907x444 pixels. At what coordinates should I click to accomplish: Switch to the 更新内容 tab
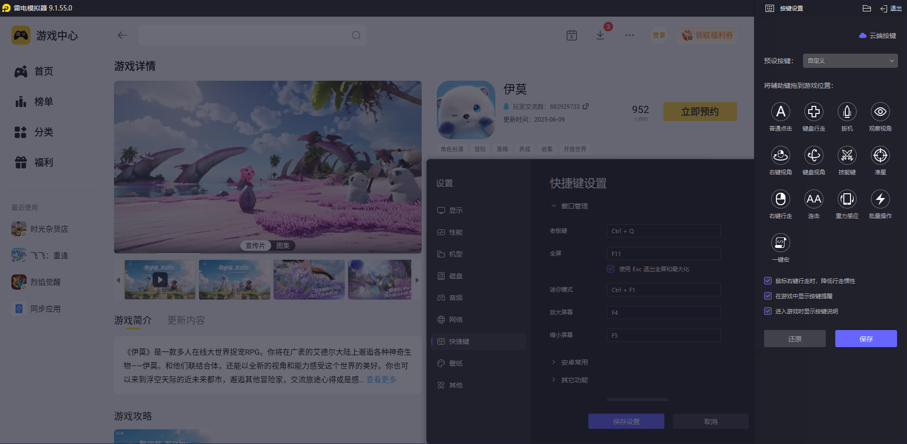(x=186, y=320)
